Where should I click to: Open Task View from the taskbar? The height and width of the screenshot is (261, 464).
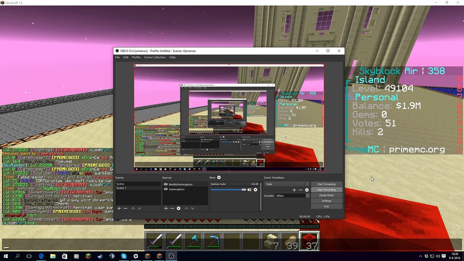29,256
